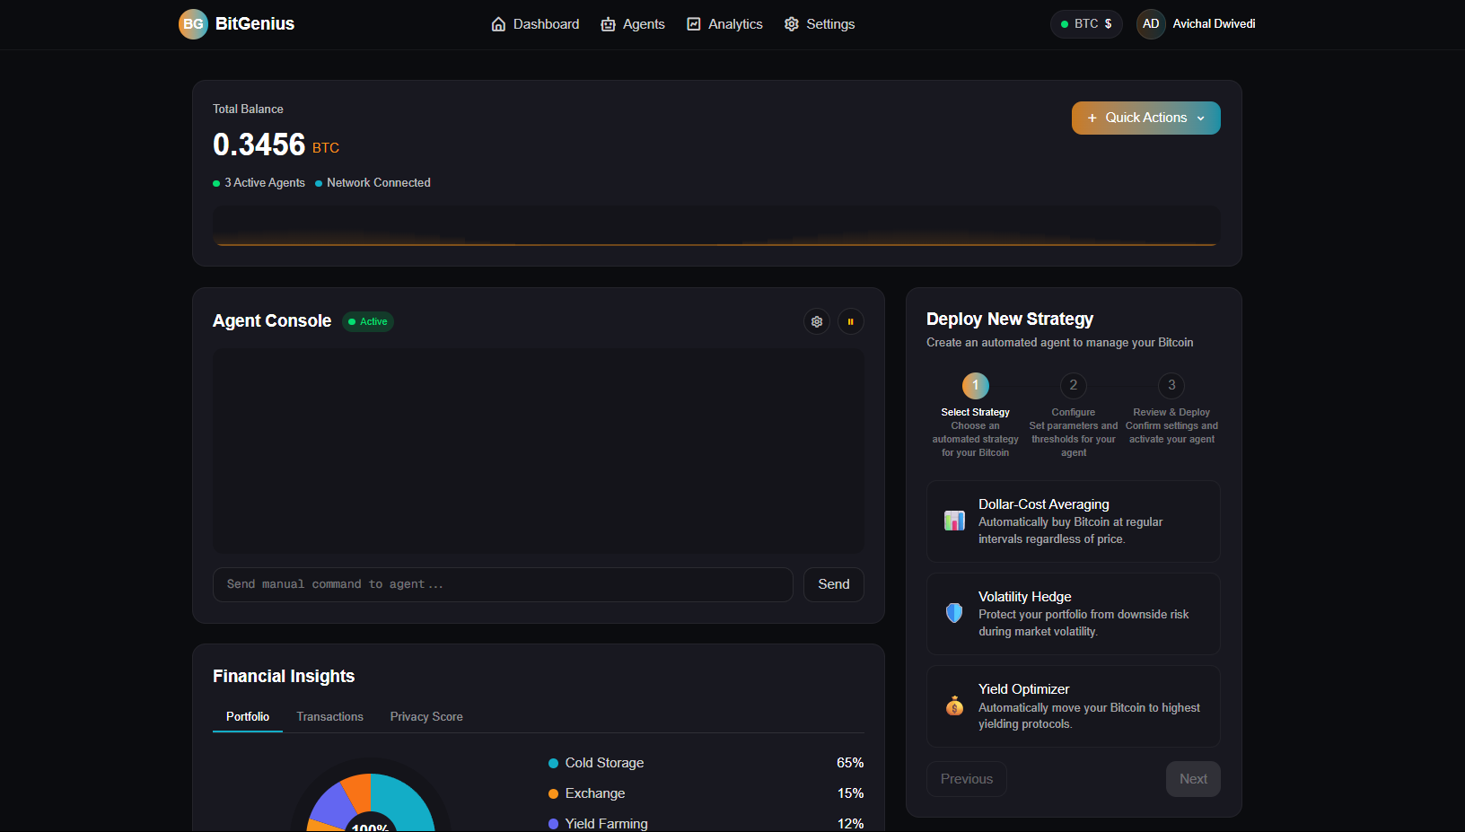Click the Settings gear icon in navbar
This screenshot has width=1465, height=832.
tap(792, 24)
